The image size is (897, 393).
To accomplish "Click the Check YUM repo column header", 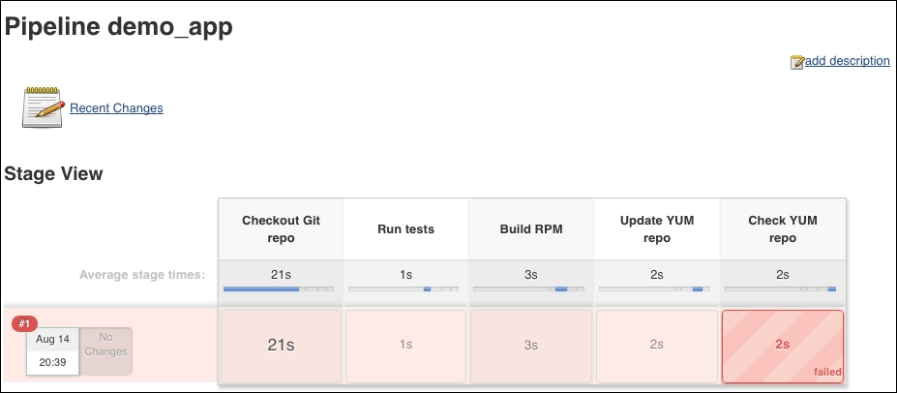I will click(783, 229).
